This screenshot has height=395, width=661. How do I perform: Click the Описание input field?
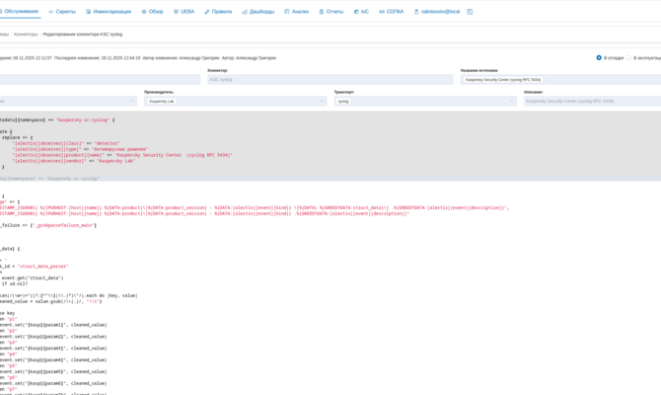[592, 102]
